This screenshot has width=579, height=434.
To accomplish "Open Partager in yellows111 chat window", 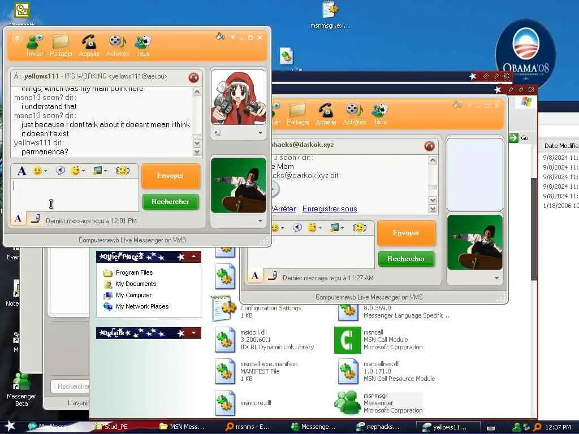I will tap(61, 45).
